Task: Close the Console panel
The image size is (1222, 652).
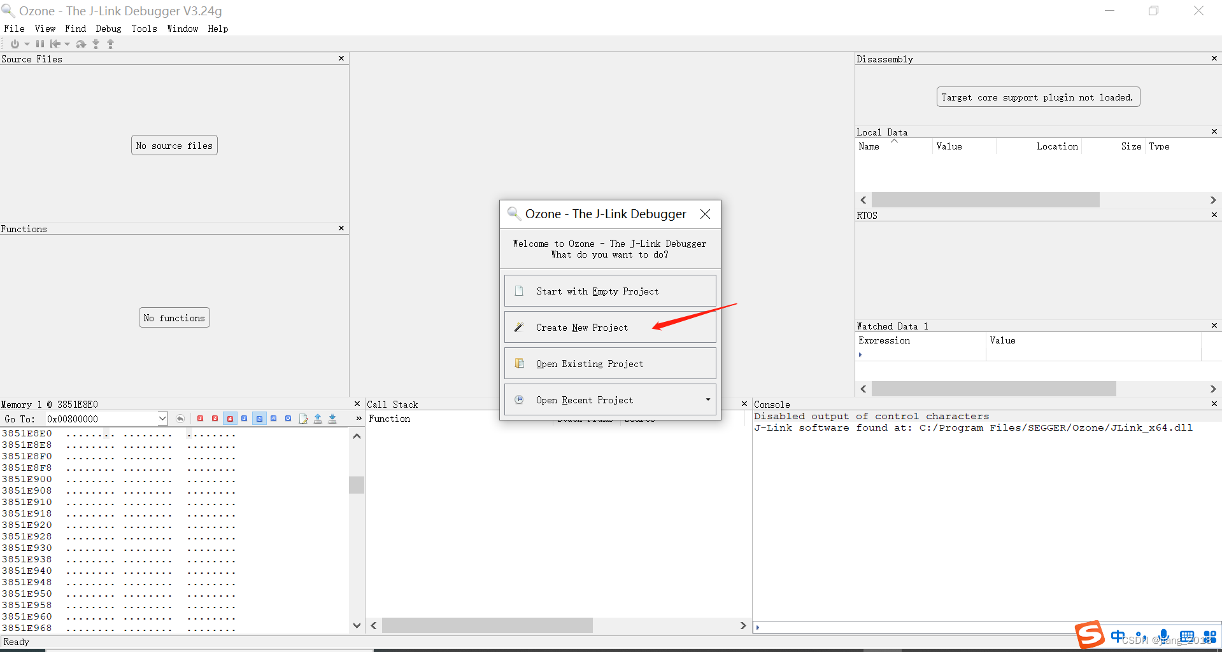Action: click(1214, 404)
